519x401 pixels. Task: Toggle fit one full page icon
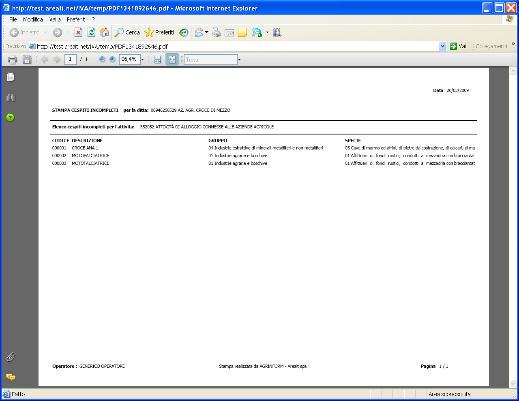pos(172,60)
